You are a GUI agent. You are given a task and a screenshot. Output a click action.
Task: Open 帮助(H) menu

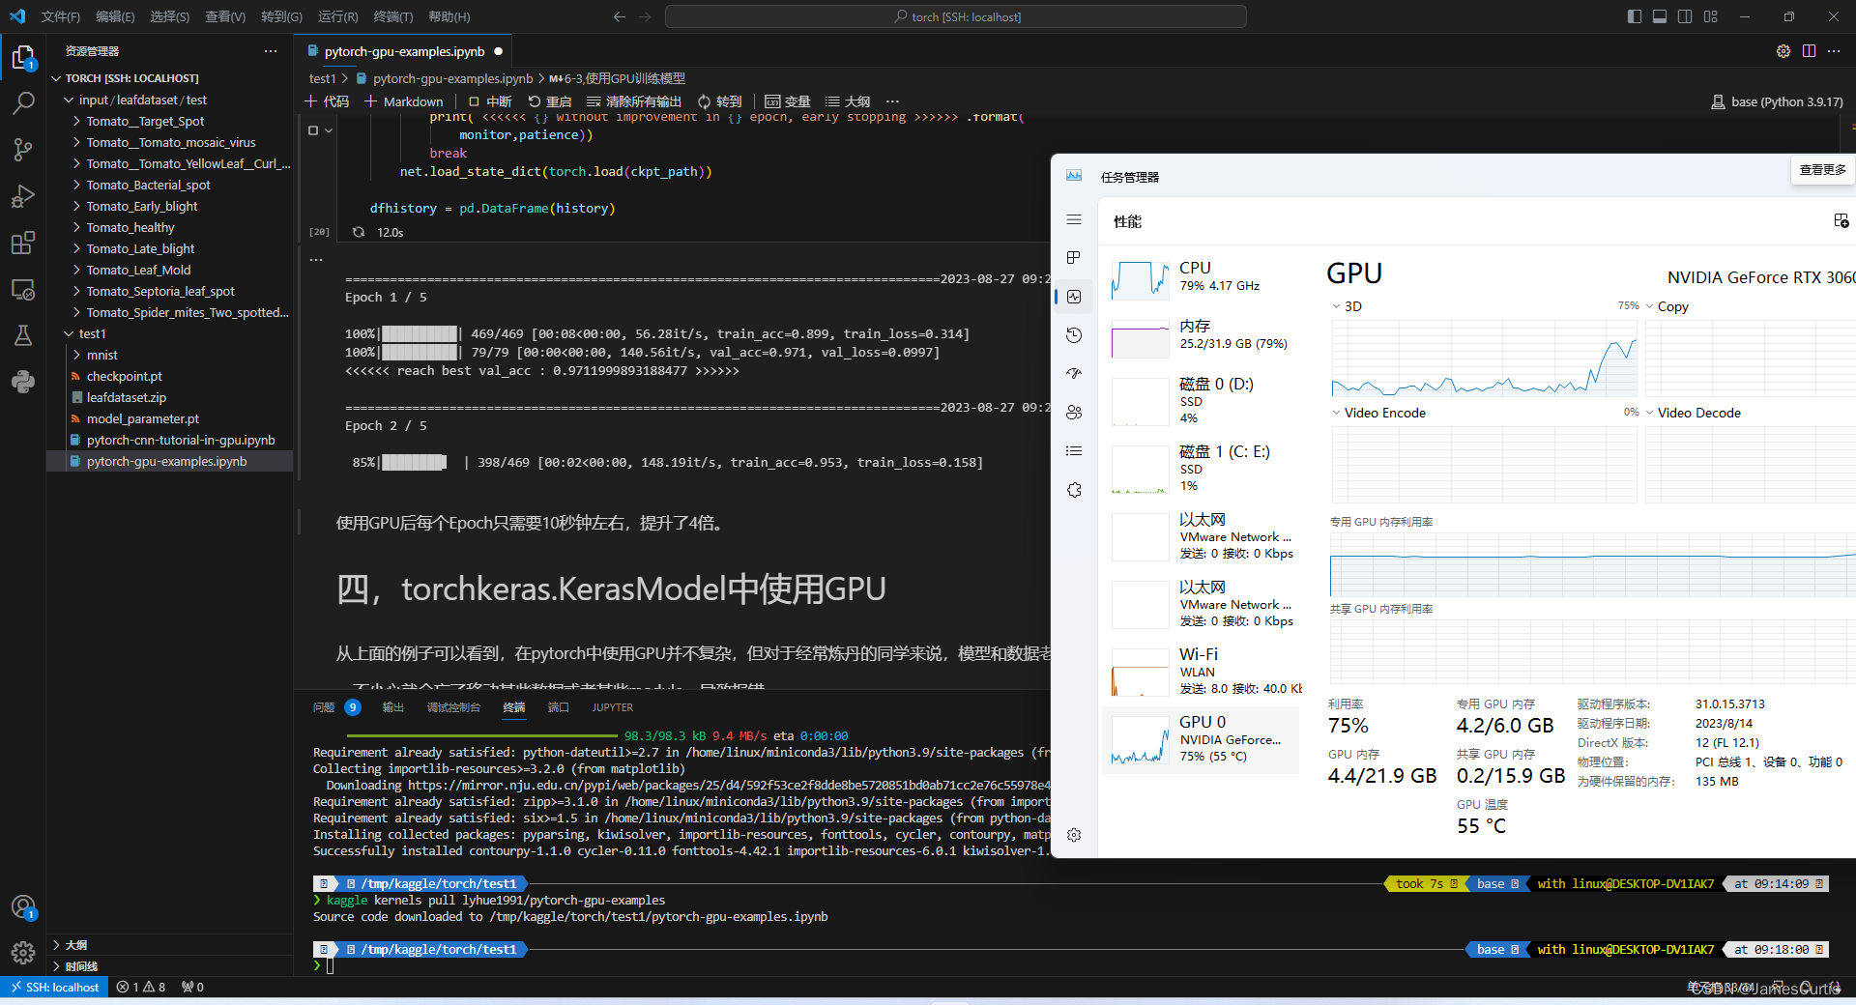pos(449,16)
